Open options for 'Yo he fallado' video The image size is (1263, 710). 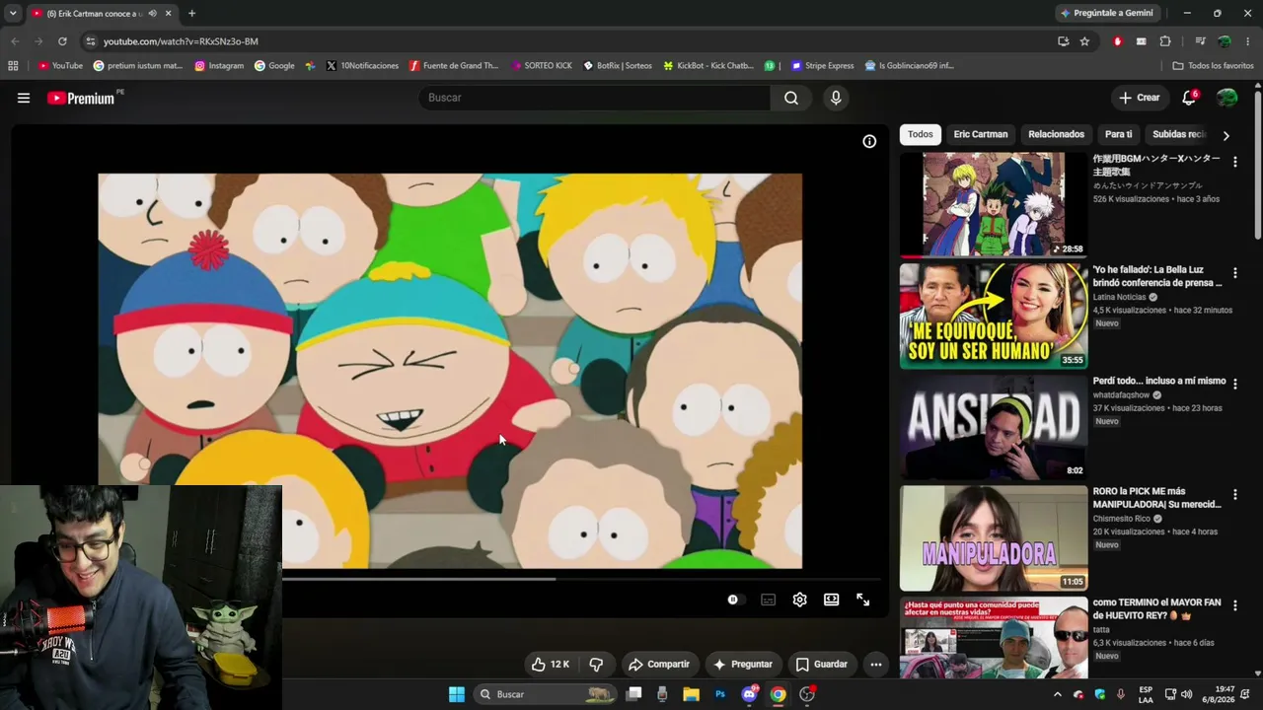[x=1234, y=272]
